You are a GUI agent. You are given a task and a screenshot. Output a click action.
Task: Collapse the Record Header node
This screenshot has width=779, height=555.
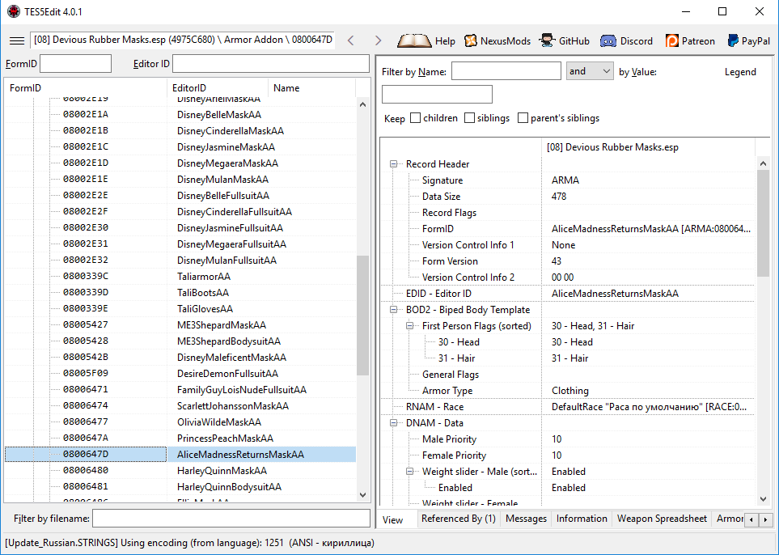click(x=393, y=164)
